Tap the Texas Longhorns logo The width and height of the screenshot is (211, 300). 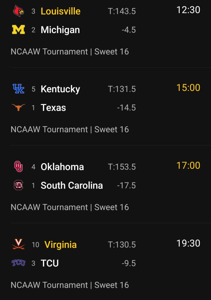coord(18,108)
